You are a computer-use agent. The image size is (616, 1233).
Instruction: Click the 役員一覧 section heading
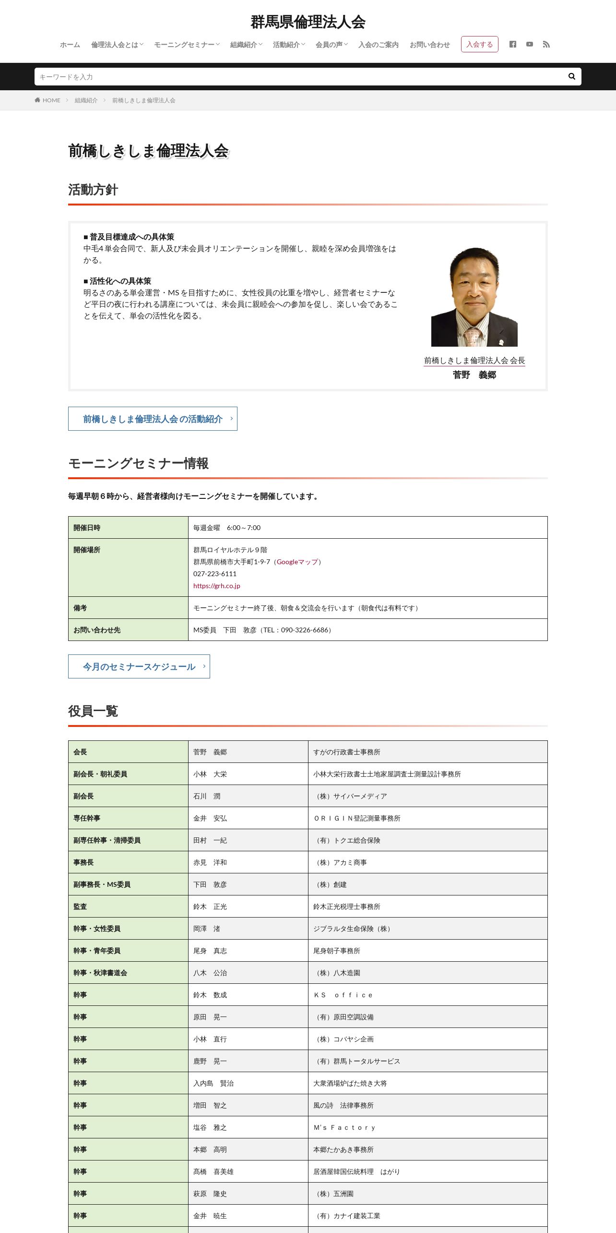[x=93, y=711]
